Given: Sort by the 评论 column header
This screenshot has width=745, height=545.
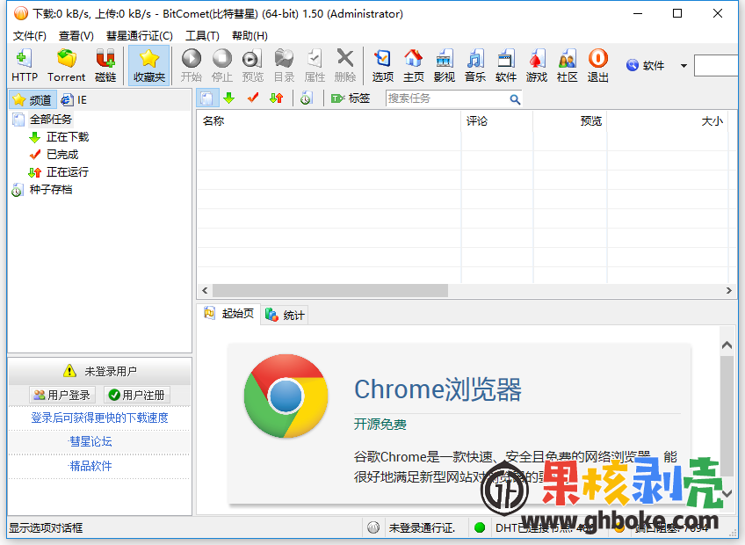Looking at the screenshot, I should pyautogui.click(x=497, y=120).
